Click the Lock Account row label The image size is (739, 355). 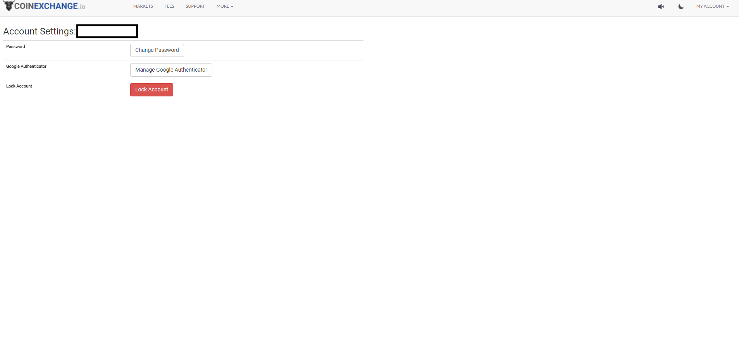pyautogui.click(x=19, y=86)
